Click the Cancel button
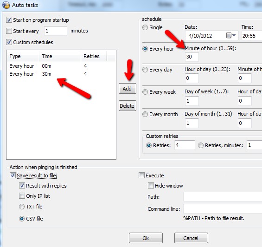 click(x=191, y=238)
